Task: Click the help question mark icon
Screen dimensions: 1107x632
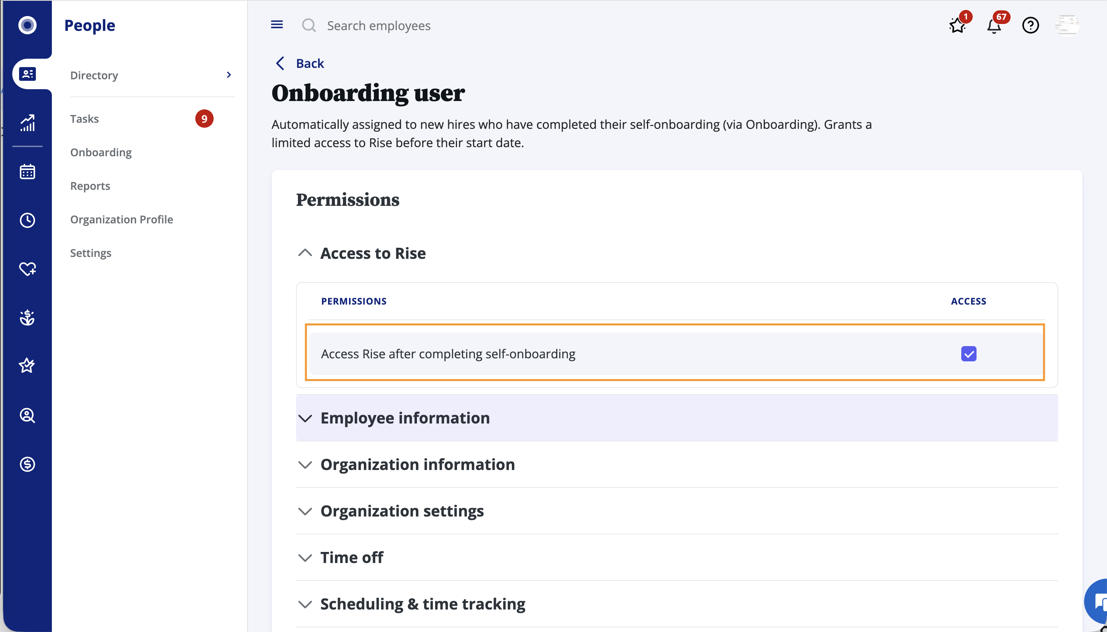Action: [1030, 26]
